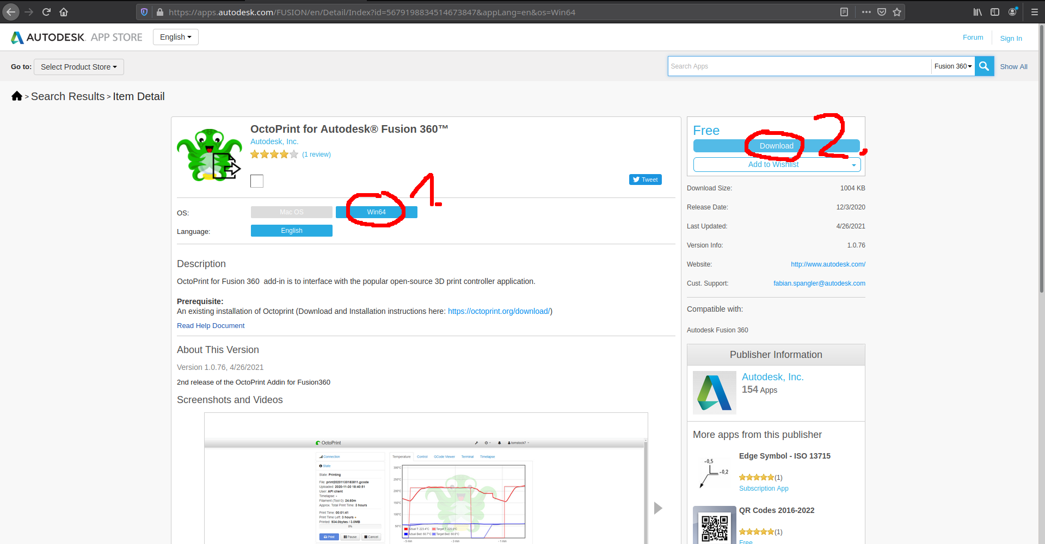Click the Version Info value 1.0.76

tap(856, 245)
